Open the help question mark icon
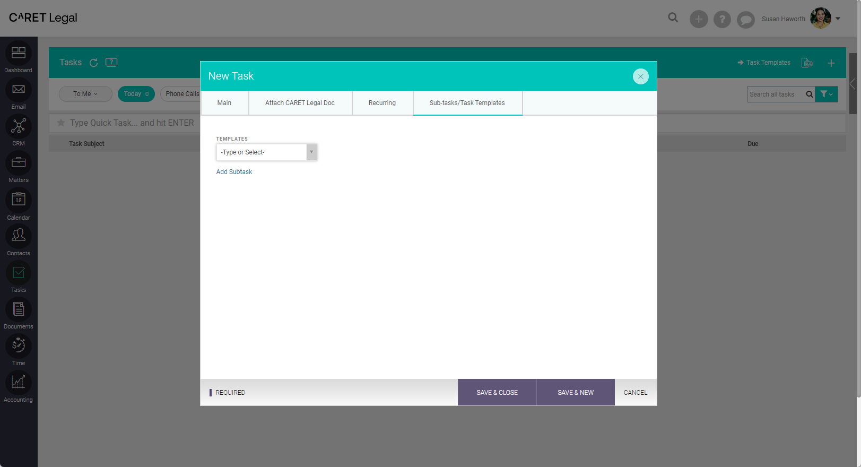Screen dimensions: 861x467 tap(722, 20)
